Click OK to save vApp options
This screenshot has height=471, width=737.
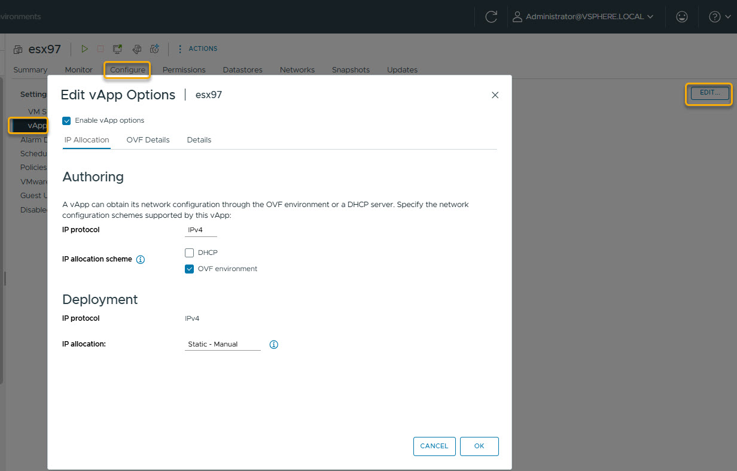479,446
